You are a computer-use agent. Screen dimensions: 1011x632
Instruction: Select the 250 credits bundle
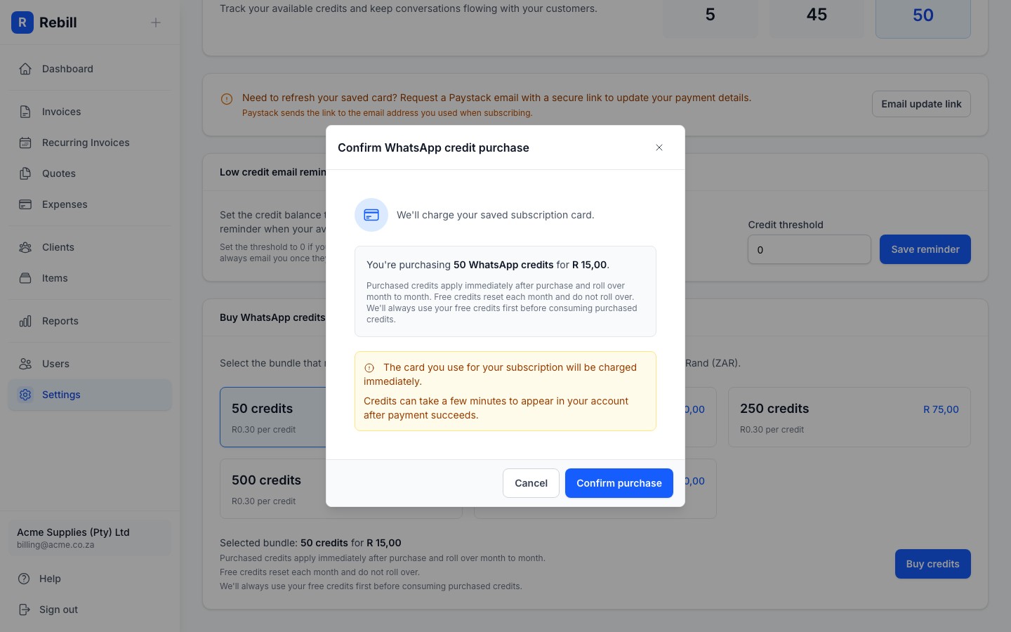[849, 417]
